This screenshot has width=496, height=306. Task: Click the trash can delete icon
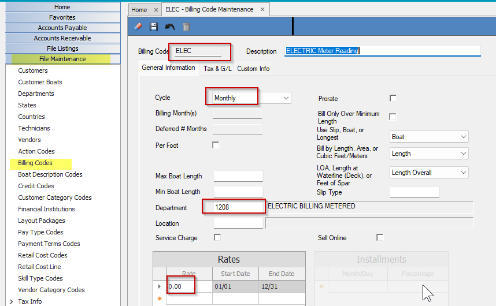(186, 27)
